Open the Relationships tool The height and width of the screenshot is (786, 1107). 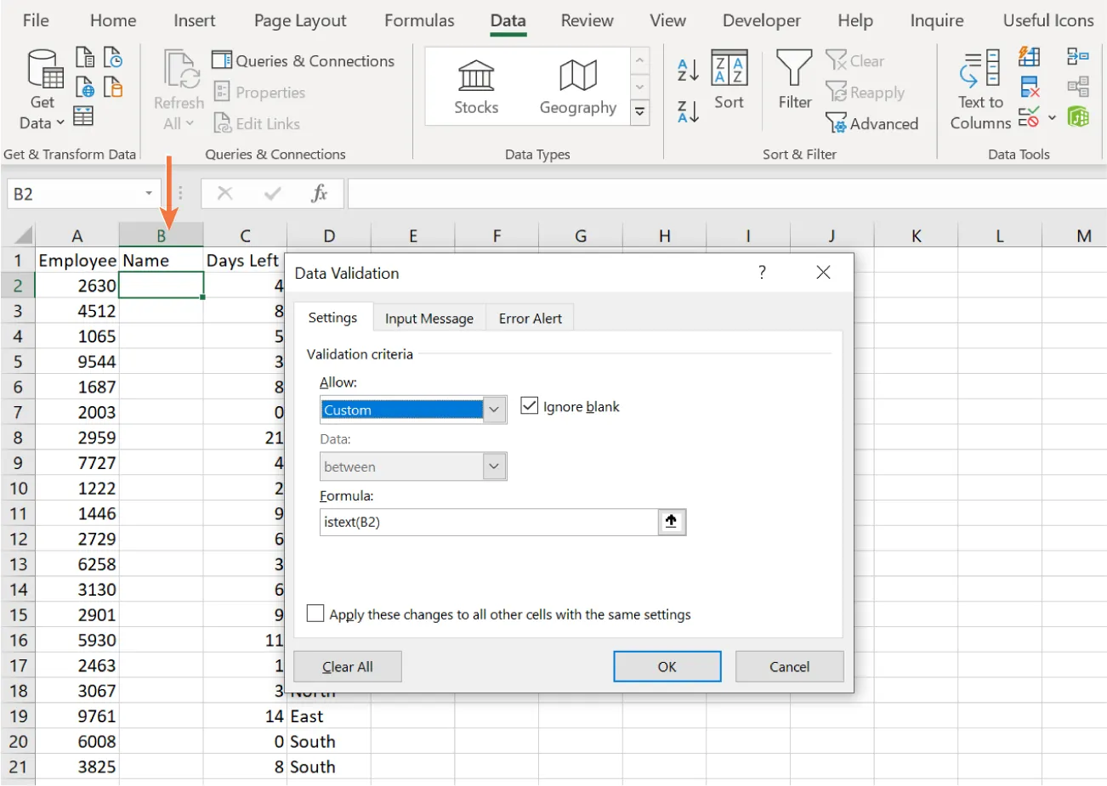click(1078, 86)
